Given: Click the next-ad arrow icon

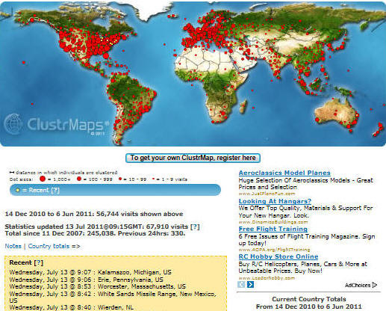Looking at the screenshot, I should 250,284.
